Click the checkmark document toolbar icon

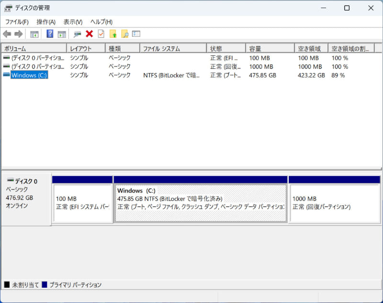(x=101, y=33)
